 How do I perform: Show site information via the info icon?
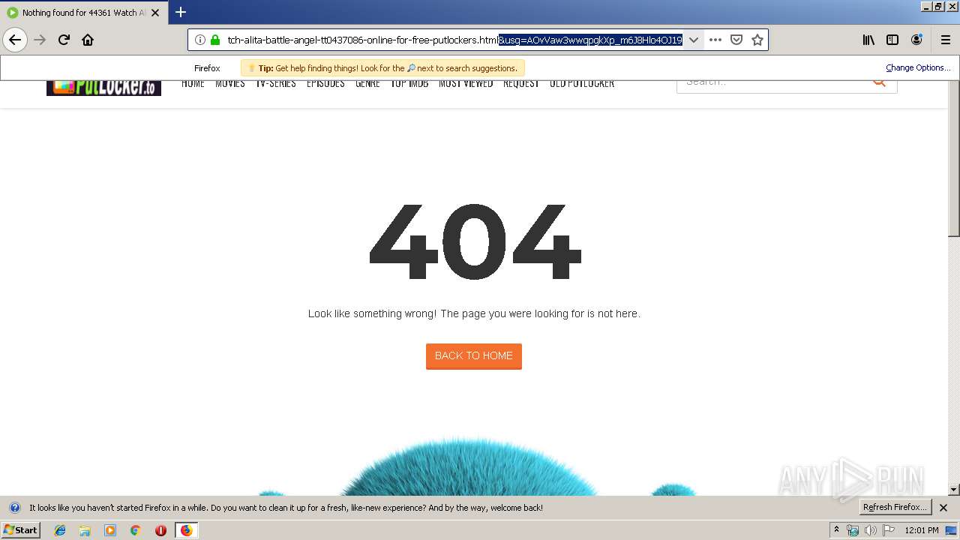[199, 40]
